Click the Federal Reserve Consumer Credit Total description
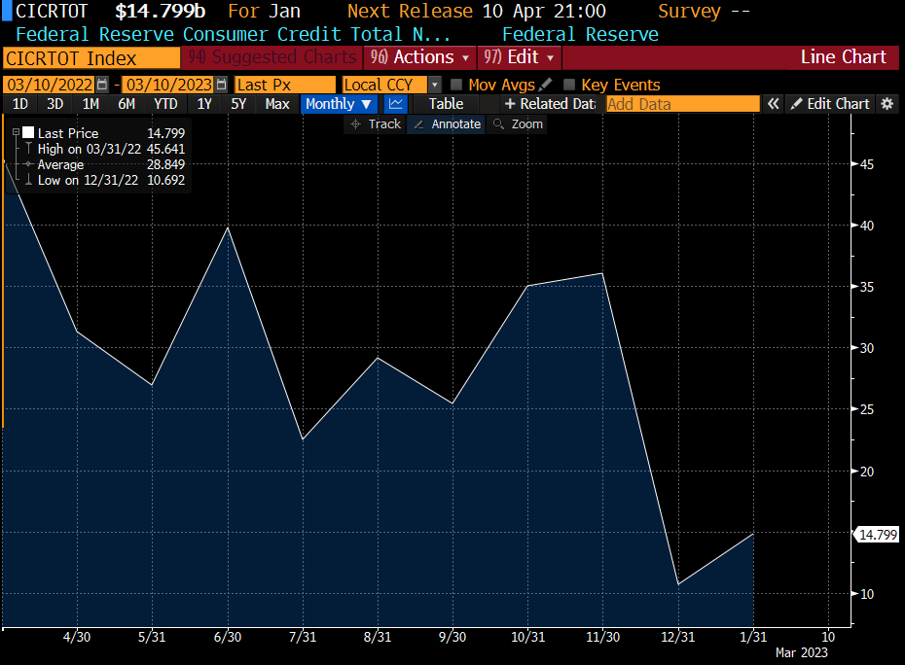The image size is (905, 665). tap(233, 34)
